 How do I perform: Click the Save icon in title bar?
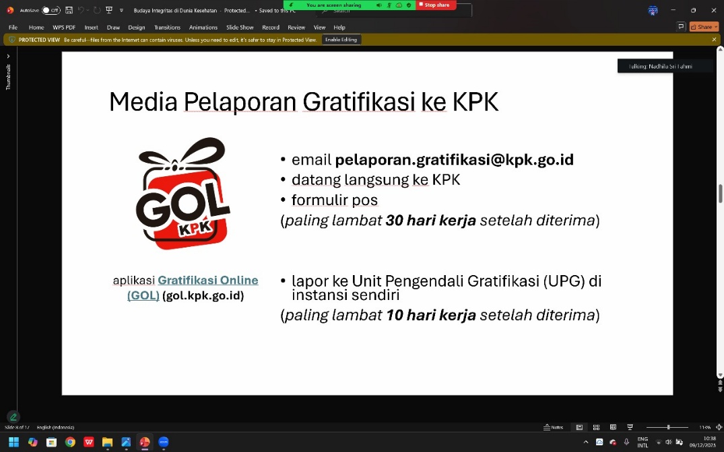pyautogui.click(x=69, y=10)
